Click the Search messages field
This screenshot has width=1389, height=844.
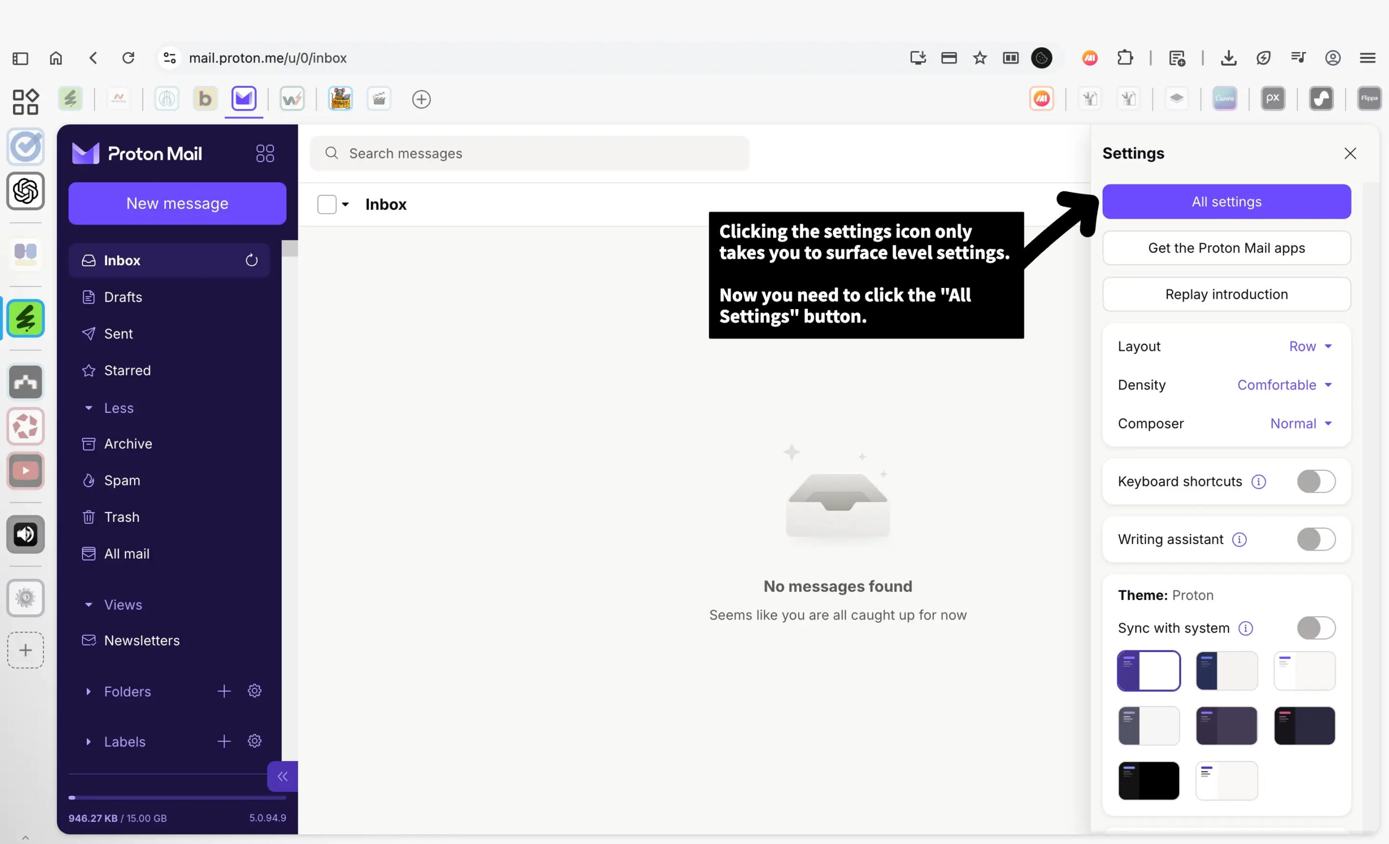point(530,154)
